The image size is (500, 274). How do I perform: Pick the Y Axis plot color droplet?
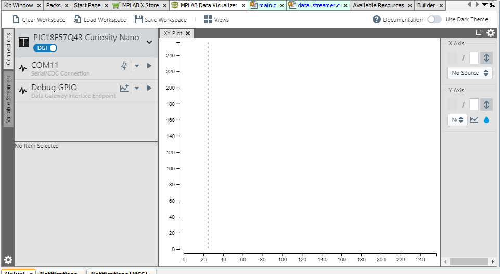tap(486, 120)
